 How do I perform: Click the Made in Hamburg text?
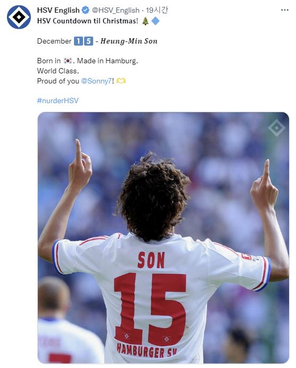click(108, 61)
